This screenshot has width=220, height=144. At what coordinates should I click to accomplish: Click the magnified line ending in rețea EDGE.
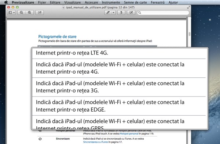71,109
